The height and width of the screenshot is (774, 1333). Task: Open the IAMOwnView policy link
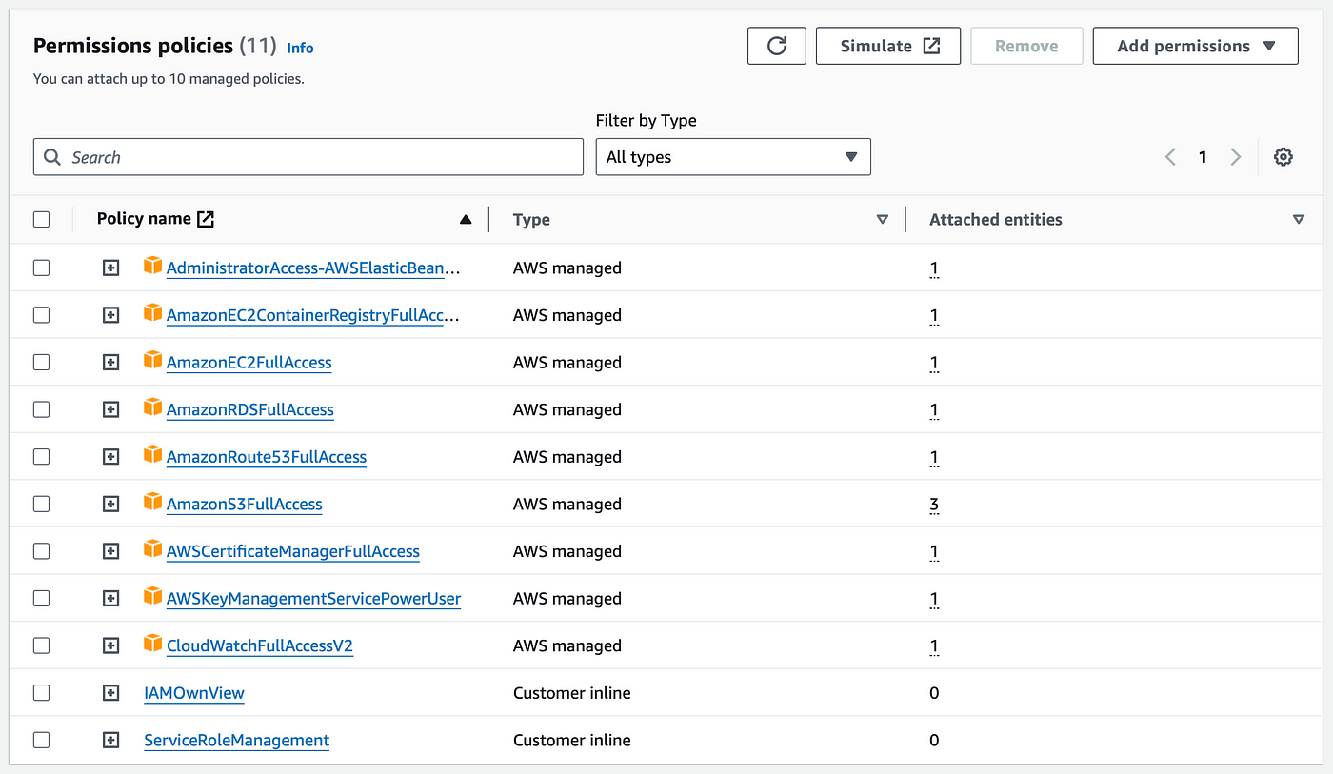(x=194, y=693)
